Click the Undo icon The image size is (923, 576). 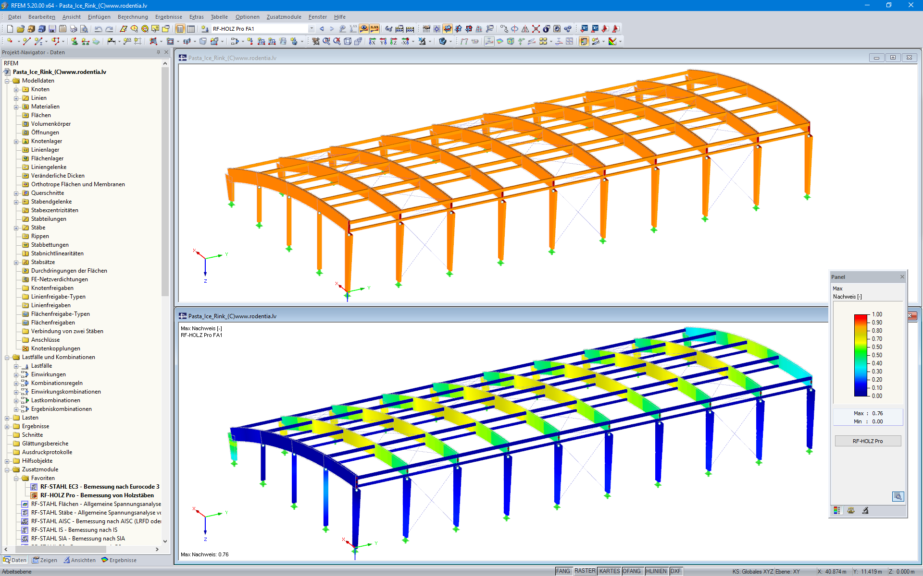click(98, 29)
